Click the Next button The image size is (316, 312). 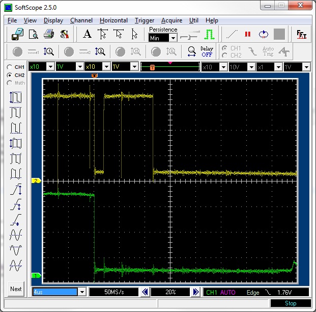pyautogui.click(x=16, y=289)
